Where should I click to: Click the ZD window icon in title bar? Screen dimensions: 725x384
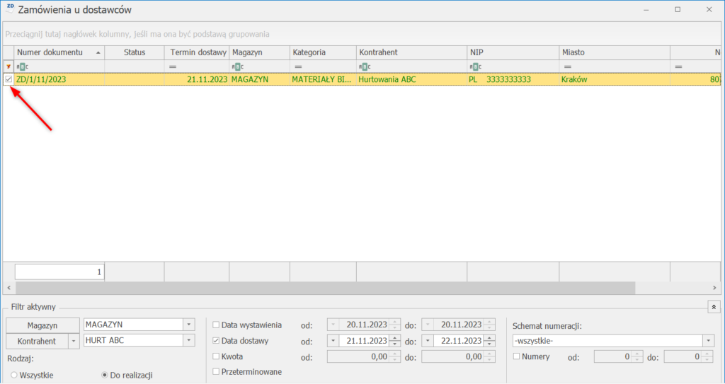[x=10, y=9]
